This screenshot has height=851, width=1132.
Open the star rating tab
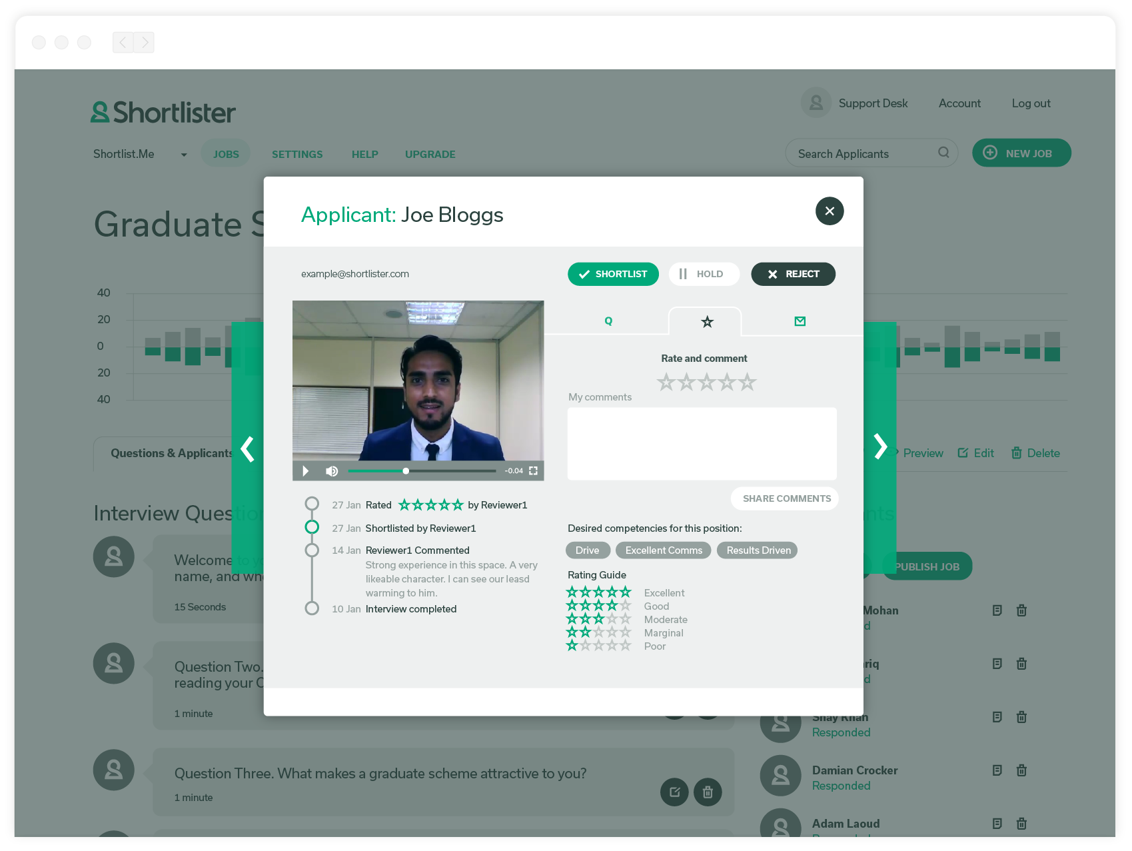point(707,322)
